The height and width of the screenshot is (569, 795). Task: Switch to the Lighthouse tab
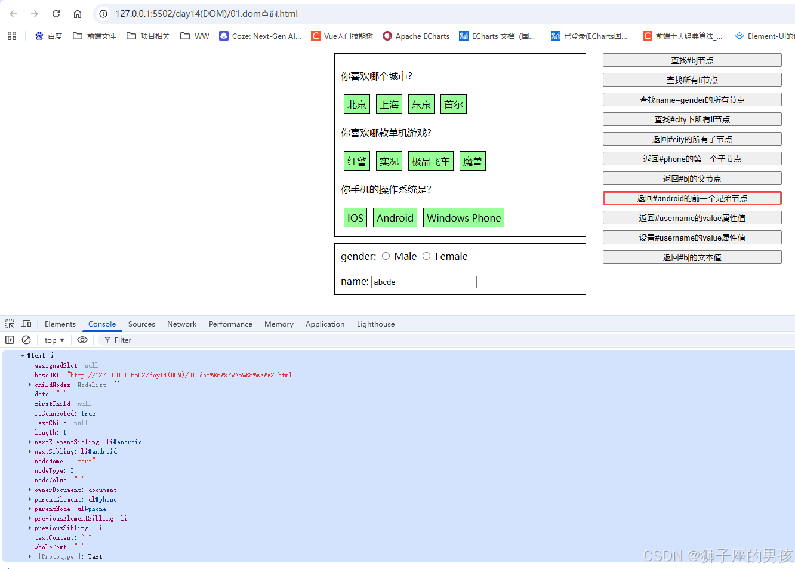375,324
